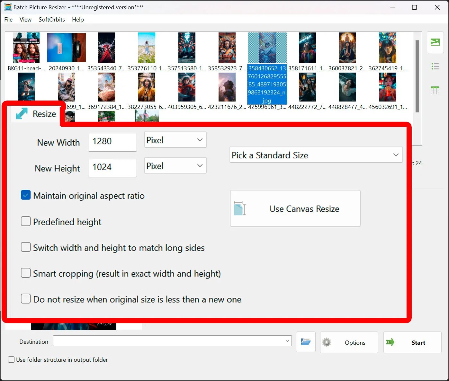Screen dimensions: 449x381
Task: Select the Resize tab
Action: pos(36,114)
